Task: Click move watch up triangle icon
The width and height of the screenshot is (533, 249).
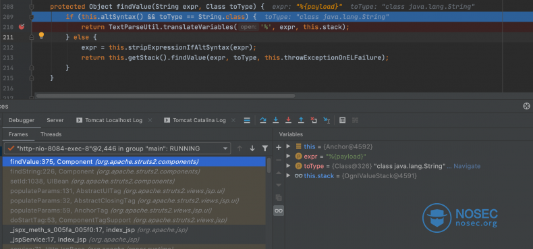Action: tap(279, 173)
